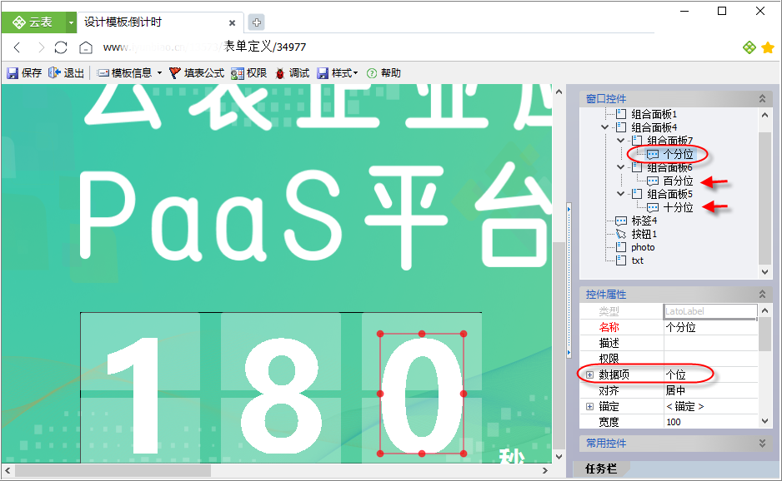Go to the home page icon
The image size is (782, 481).
coord(86,47)
